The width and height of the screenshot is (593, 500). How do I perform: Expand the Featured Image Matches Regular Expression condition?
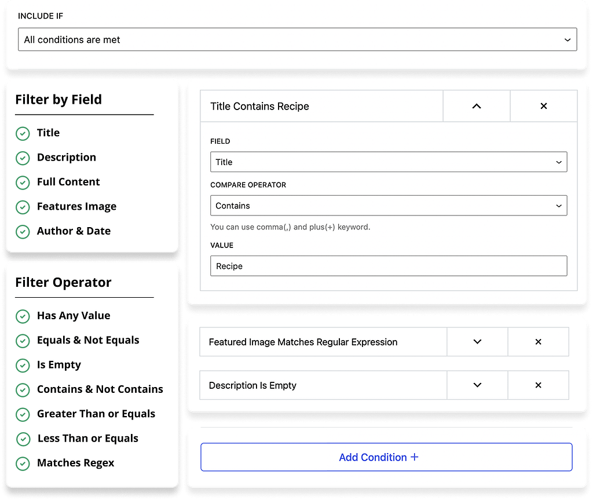tap(477, 342)
